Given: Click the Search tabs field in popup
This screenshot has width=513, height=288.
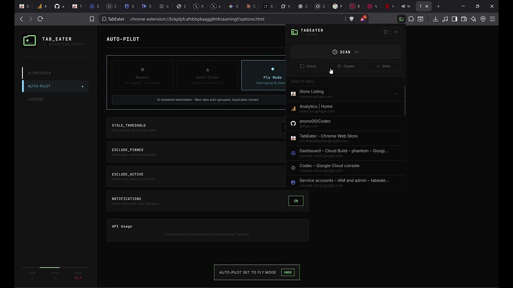Looking at the screenshot, I should [345, 81].
